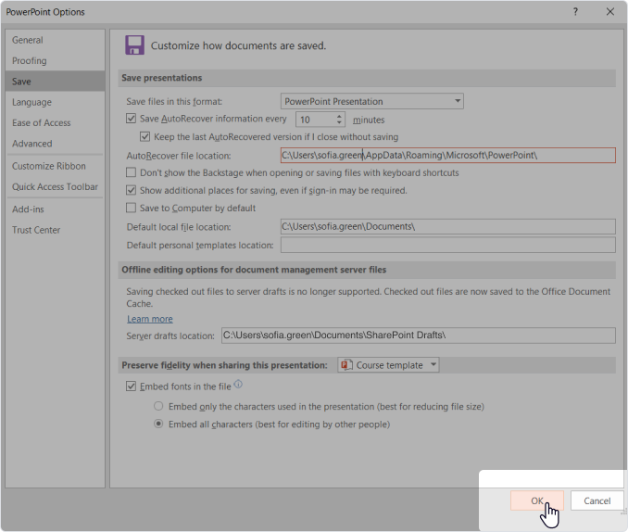Open the Add-ins category

point(56,209)
